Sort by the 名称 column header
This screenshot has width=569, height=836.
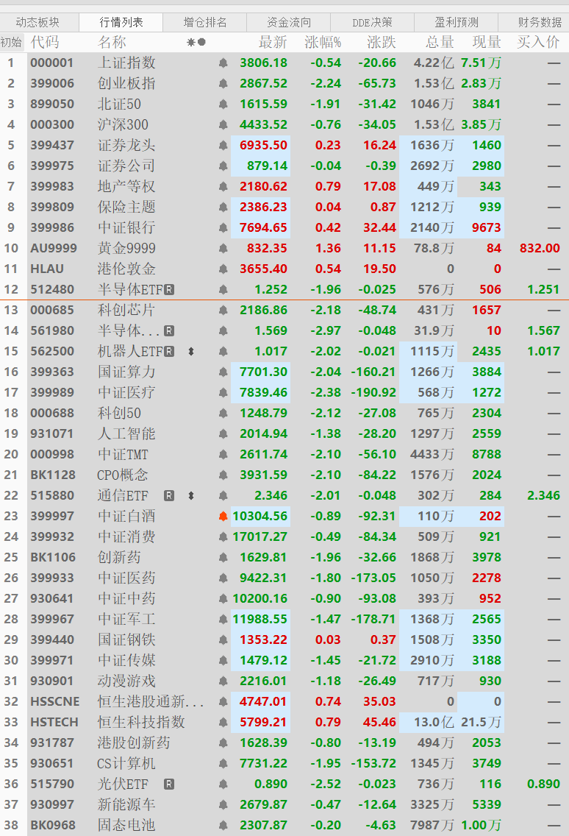point(112,42)
